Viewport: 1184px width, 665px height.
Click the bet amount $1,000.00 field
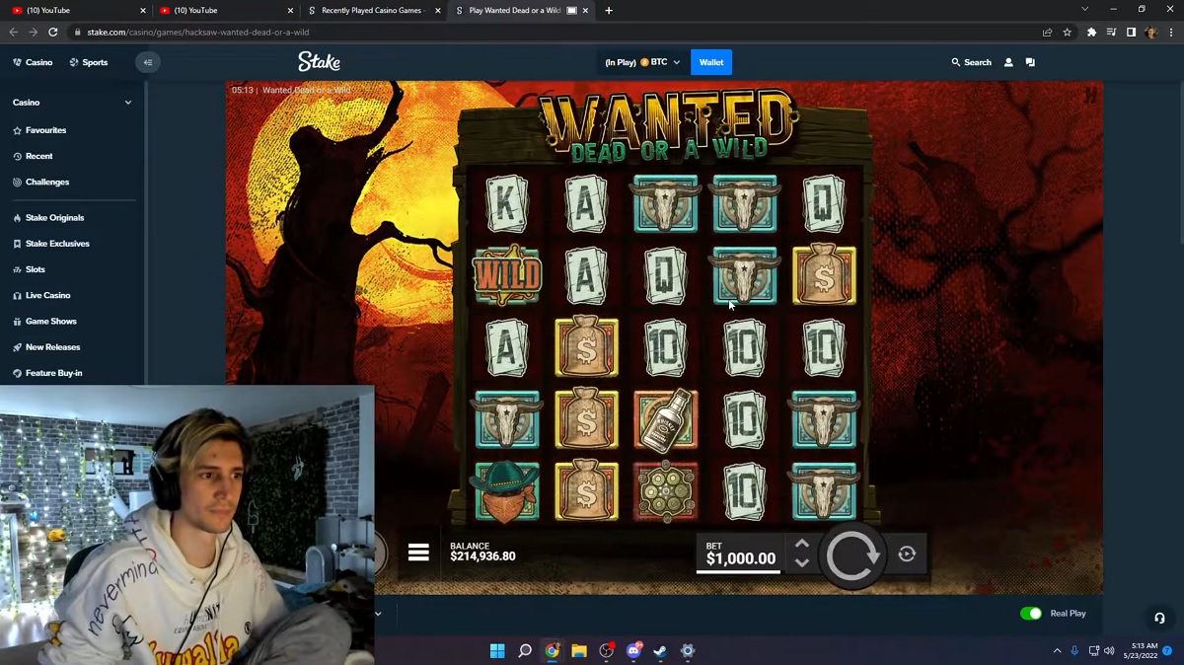[740, 554]
